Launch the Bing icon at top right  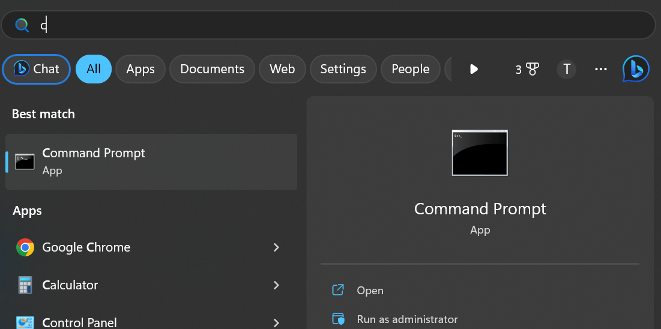tap(636, 69)
